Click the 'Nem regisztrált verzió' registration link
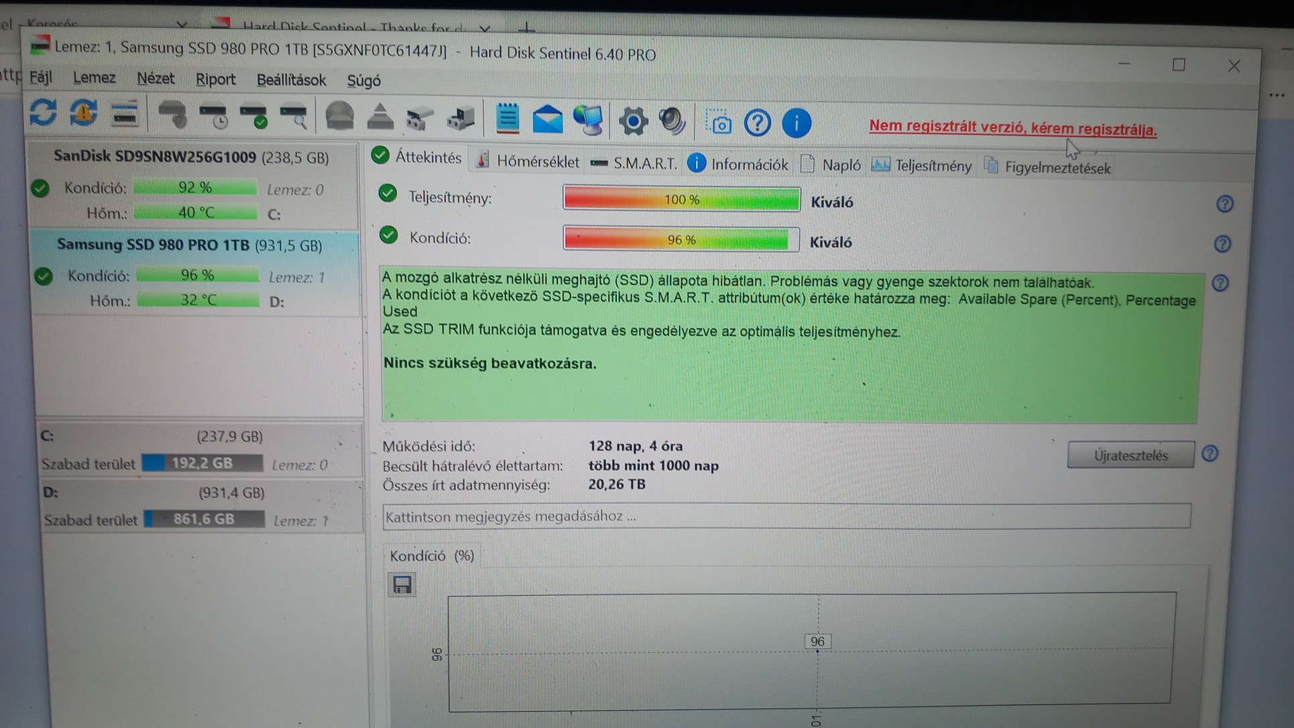The width and height of the screenshot is (1294, 728). pyautogui.click(x=1012, y=128)
